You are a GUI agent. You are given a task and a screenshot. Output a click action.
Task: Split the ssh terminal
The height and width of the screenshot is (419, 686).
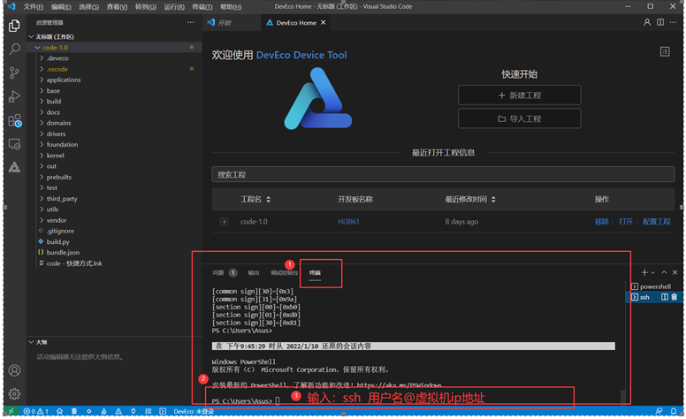(x=665, y=297)
